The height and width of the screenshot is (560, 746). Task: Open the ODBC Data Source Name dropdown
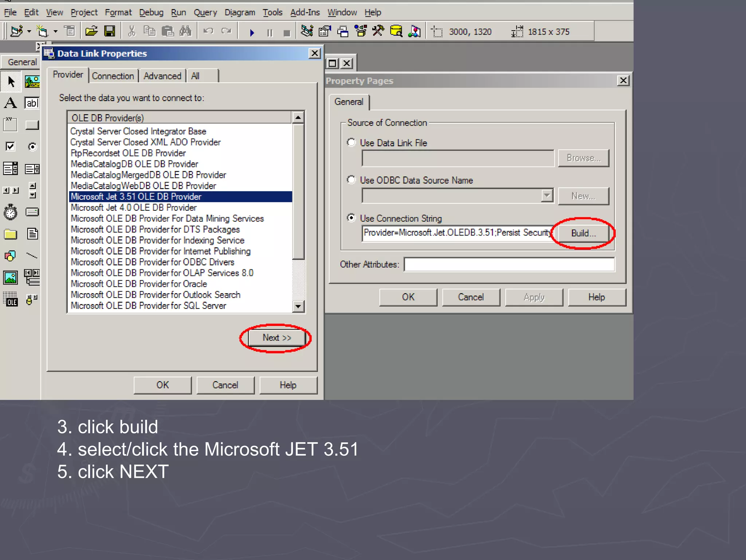click(547, 196)
